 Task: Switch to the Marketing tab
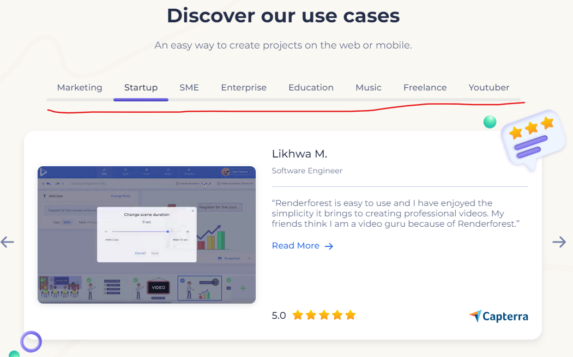coord(80,88)
